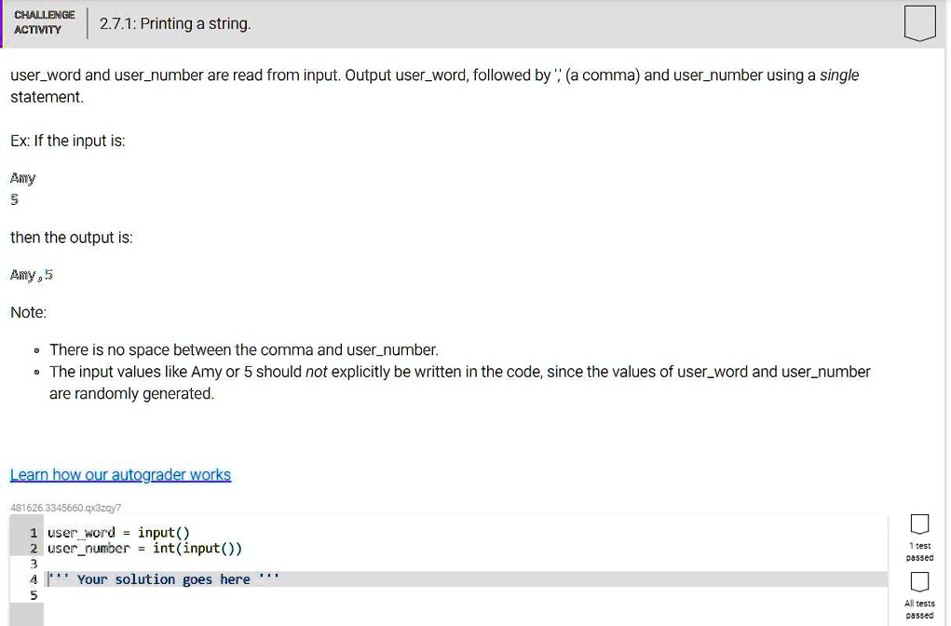Screen dimensions: 951x626
Task: Click code line 1 user_word = input()
Action: coord(119,533)
